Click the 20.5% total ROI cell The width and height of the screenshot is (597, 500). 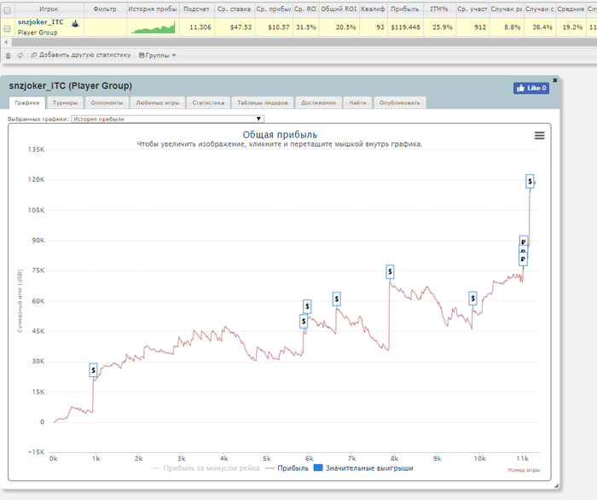(339, 27)
